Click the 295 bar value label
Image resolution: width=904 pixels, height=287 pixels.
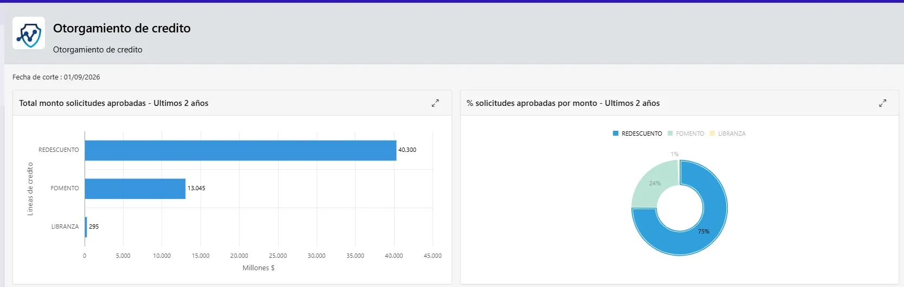pos(94,226)
